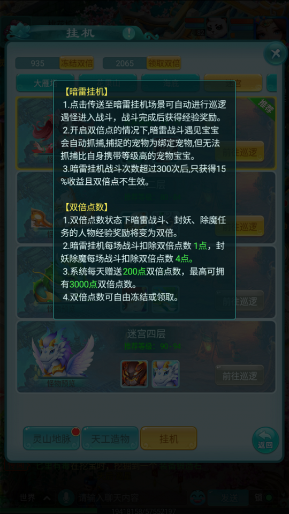Tap the microphone voice input icon
289x514 pixels.
(66, 498)
